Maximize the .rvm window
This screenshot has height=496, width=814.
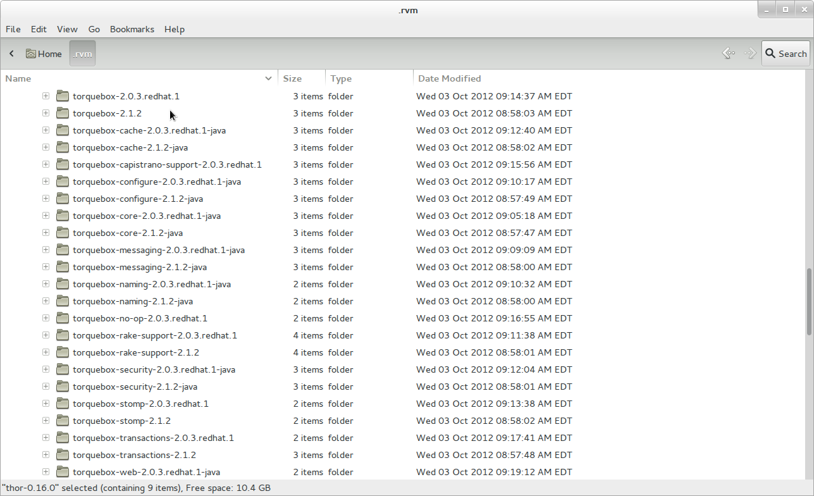coord(786,9)
